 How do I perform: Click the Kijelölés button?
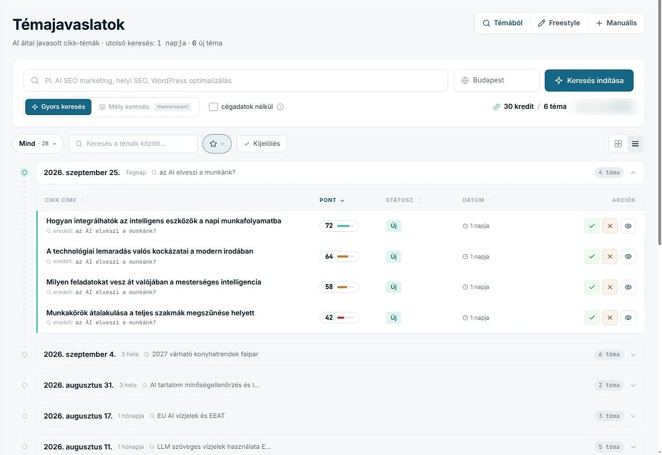coord(262,144)
